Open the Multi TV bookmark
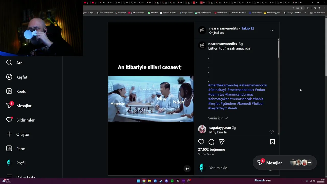 coord(238,13)
